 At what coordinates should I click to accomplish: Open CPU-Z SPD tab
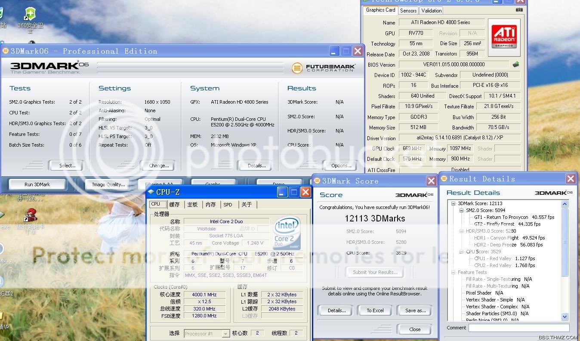click(x=228, y=205)
